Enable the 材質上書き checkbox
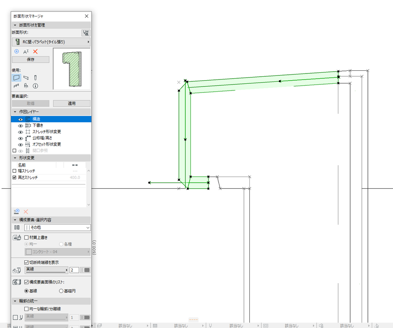The width and height of the screenshot is (393, 328). click(x=26, y=238)
